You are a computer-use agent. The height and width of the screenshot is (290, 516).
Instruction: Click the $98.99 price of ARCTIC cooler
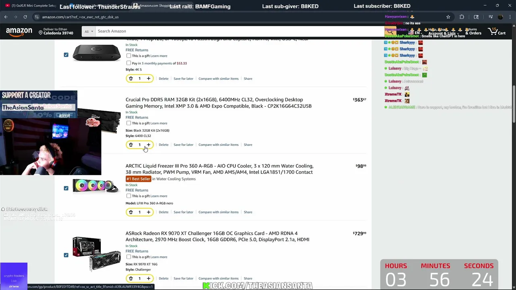point(361,166)
